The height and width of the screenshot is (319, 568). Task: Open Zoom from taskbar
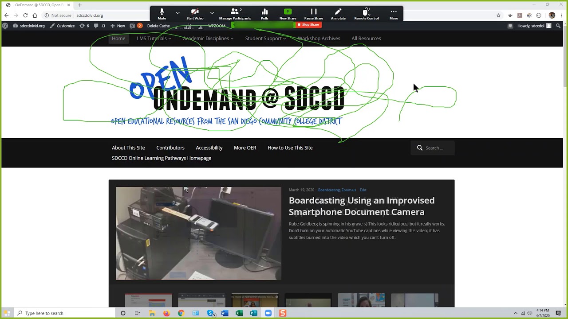point(268,313)
